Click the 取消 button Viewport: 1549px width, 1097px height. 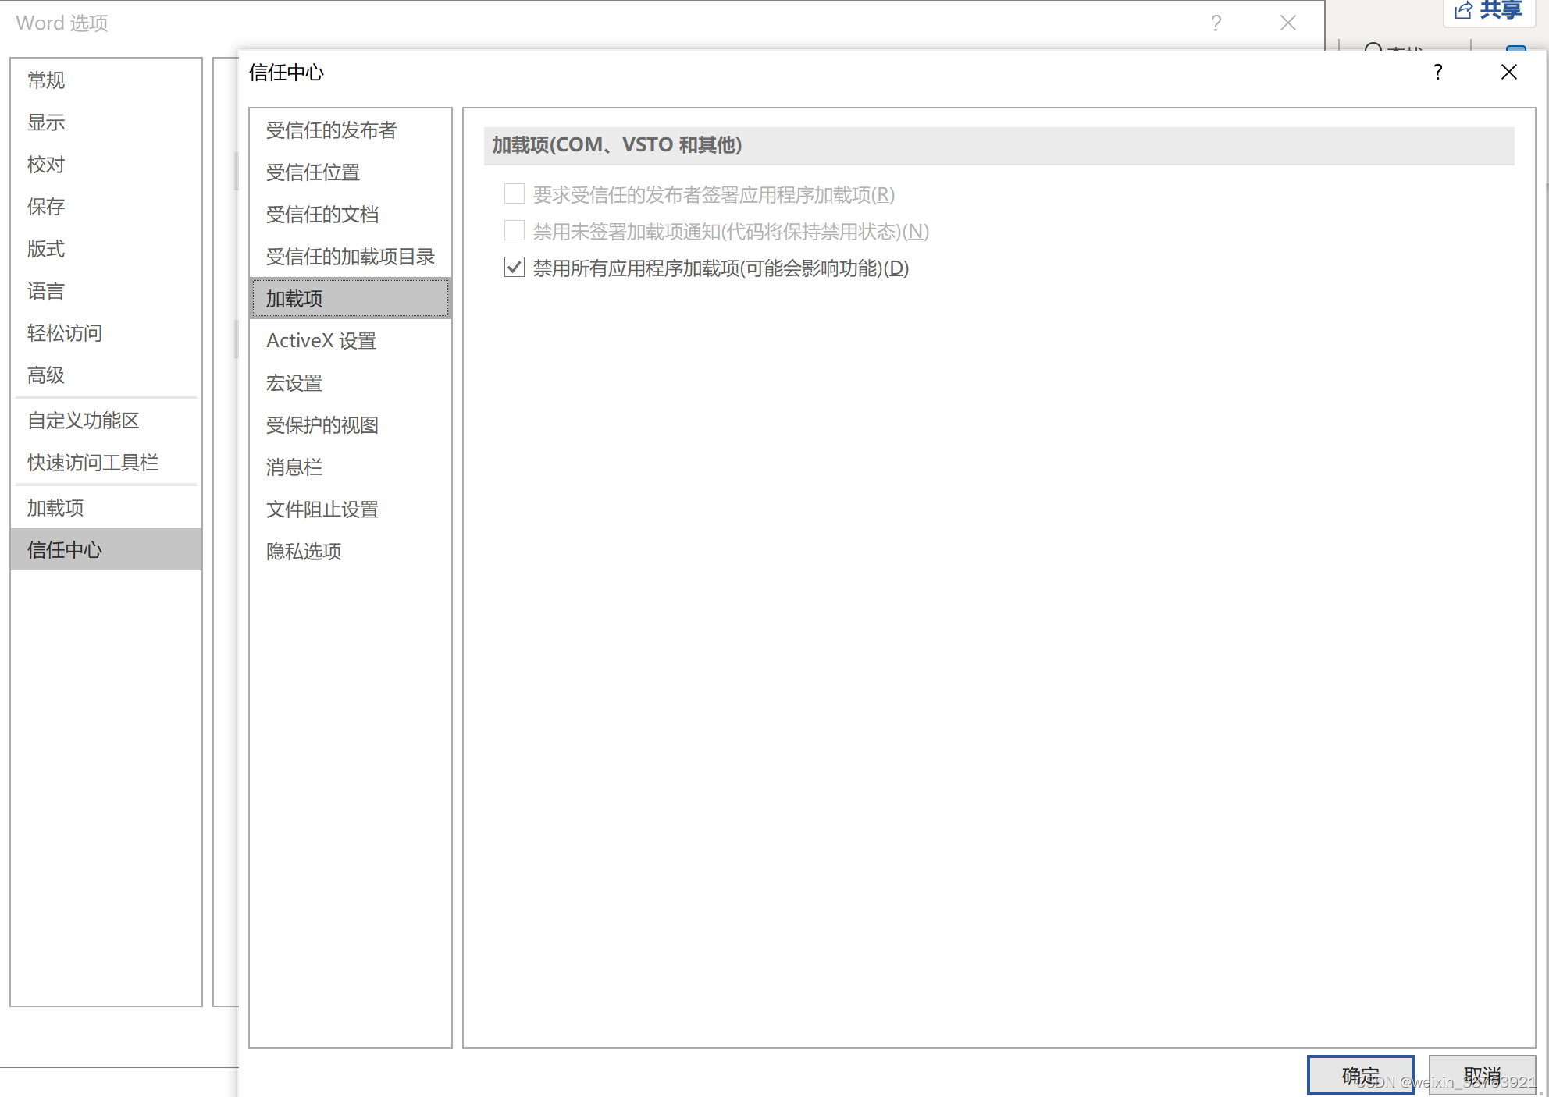click(x=1481, y=1075)
